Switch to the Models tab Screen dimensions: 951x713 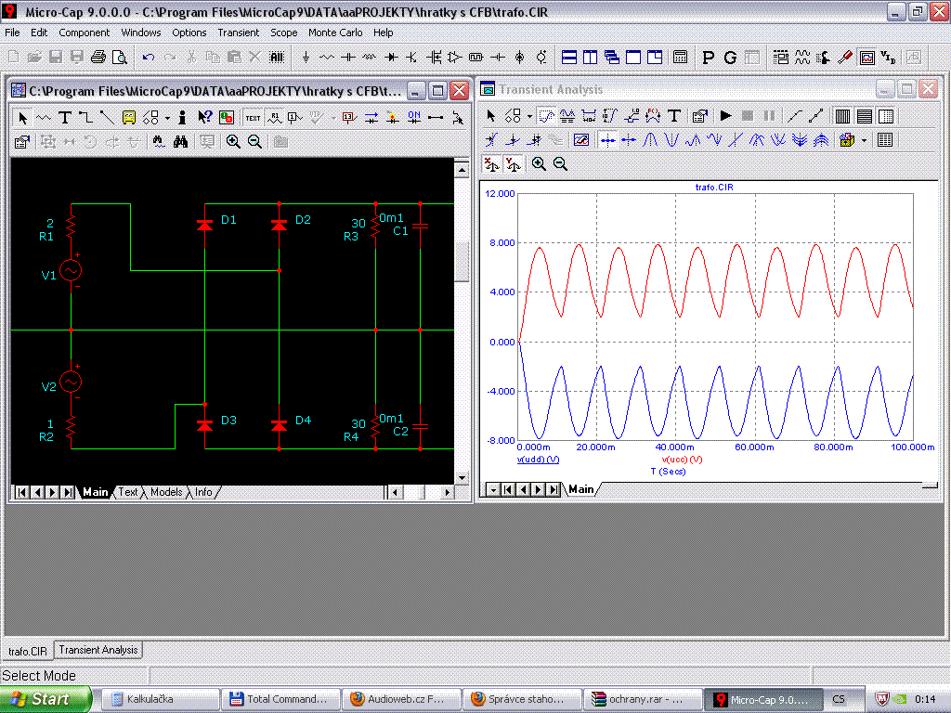166,492
